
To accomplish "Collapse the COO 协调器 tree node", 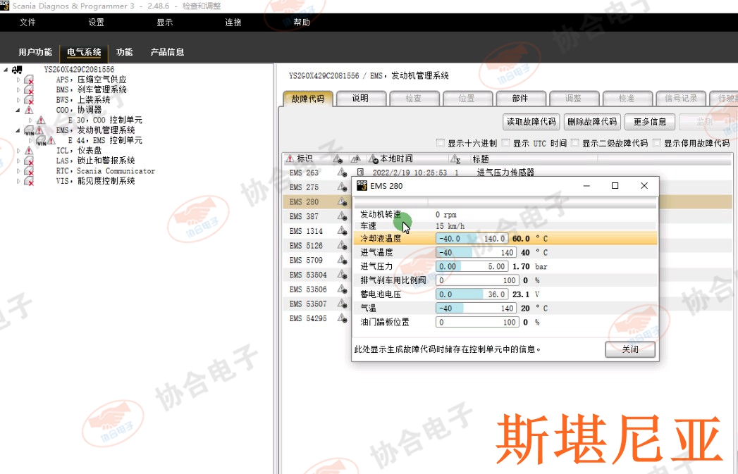I will tap(19, 110).
